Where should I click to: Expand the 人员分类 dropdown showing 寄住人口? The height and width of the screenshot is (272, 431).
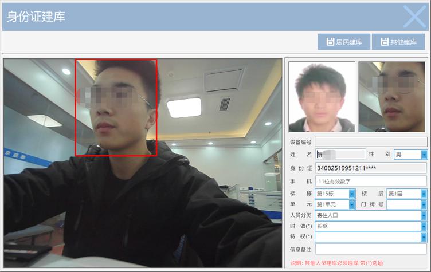click(424, 215)
